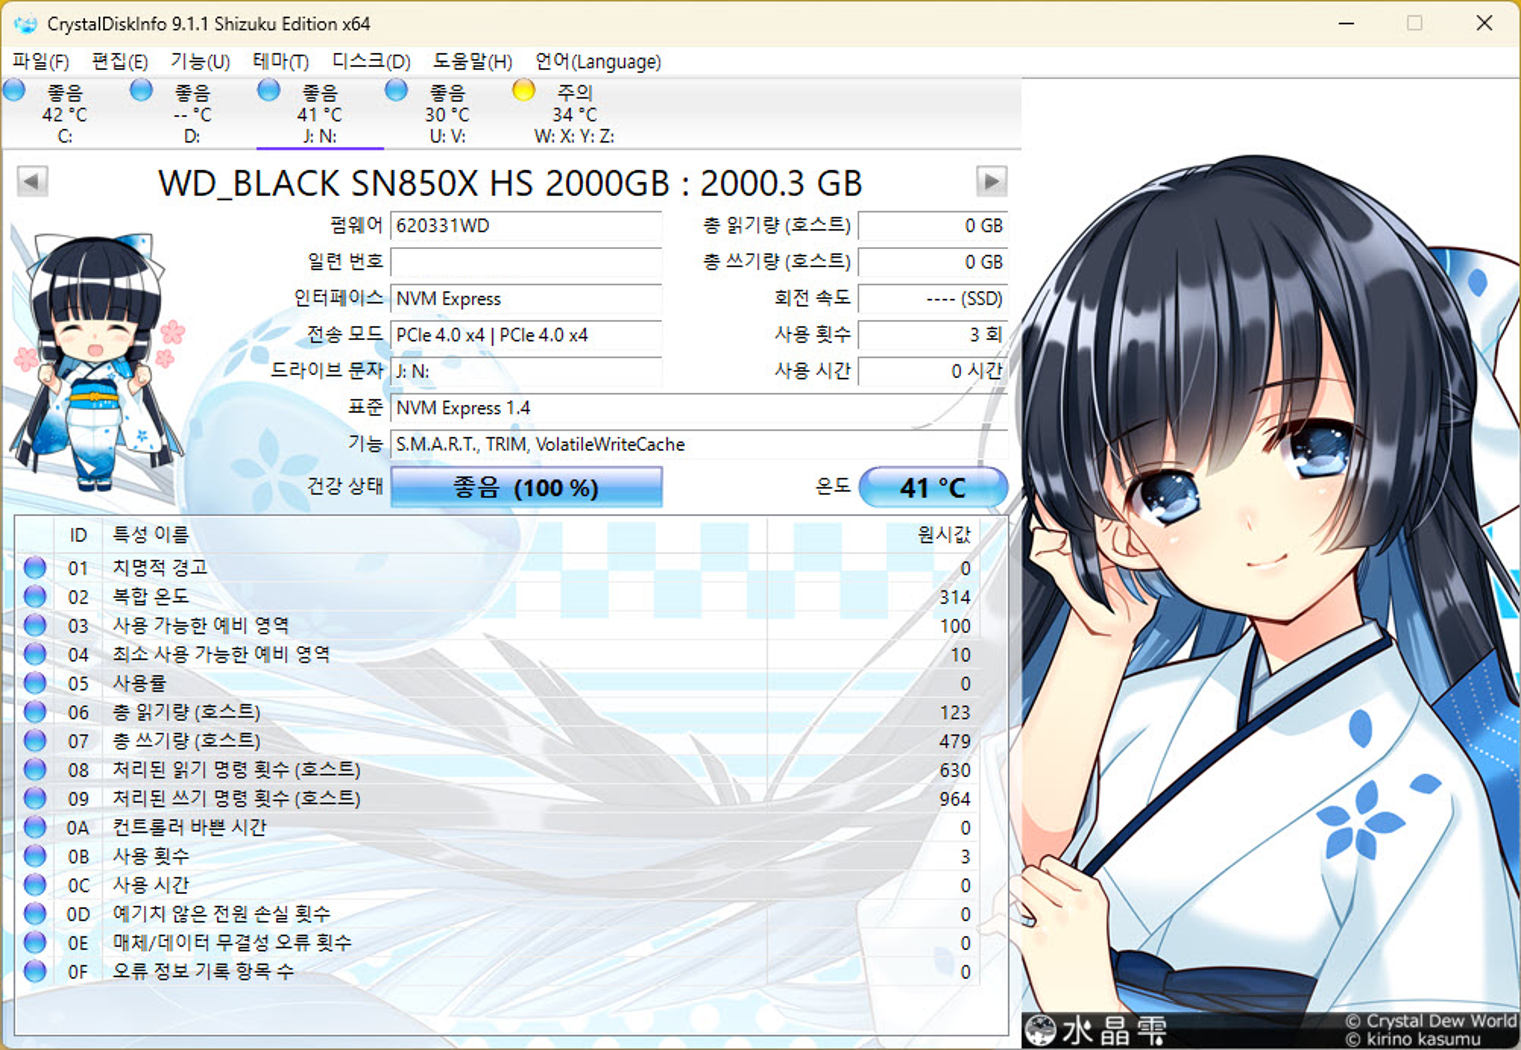Click the status orb of attribute 01 치명적 경고
Viewport: 1521px width, 1050px height.
35,567
